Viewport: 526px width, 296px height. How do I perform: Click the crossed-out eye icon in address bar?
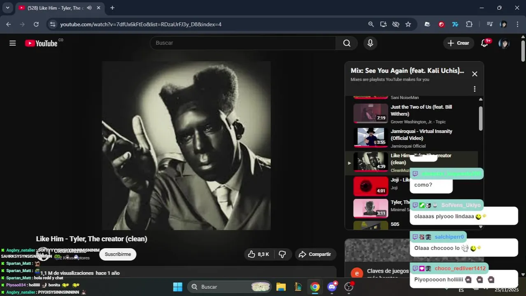pos(396,24)
